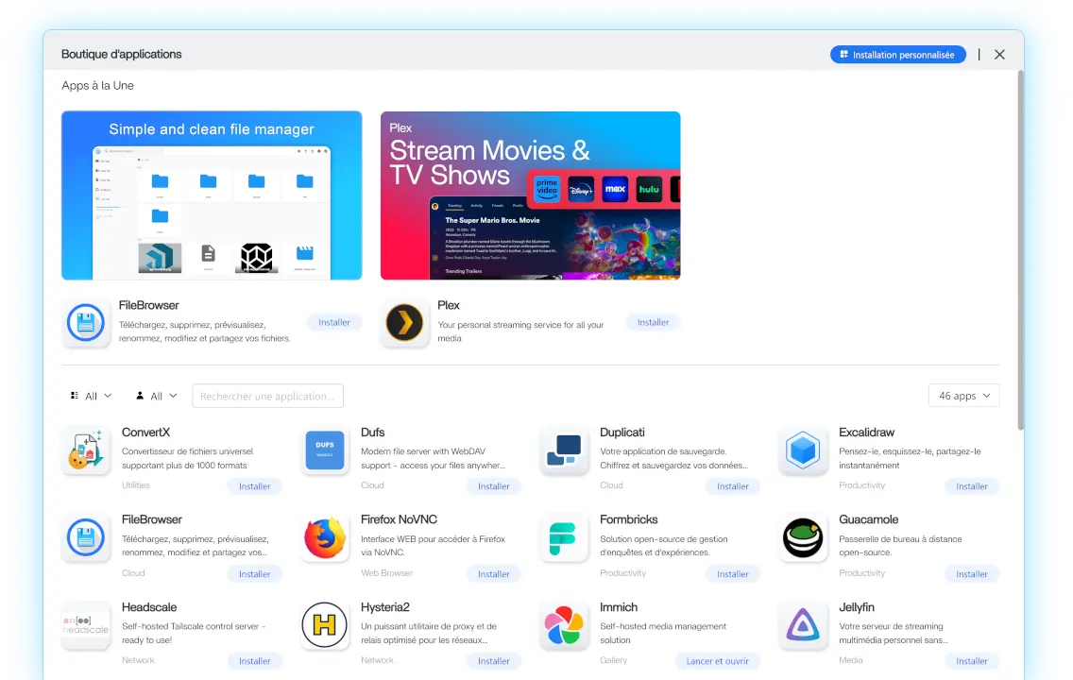
Task: Install the Headscale app
Action: (254, 661)
